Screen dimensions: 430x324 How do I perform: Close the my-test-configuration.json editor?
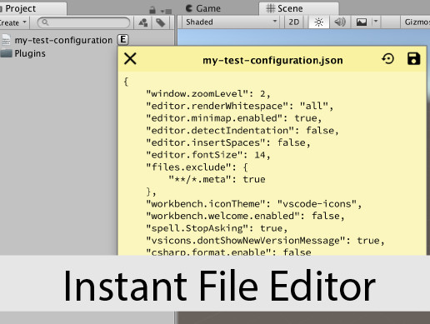130,59
